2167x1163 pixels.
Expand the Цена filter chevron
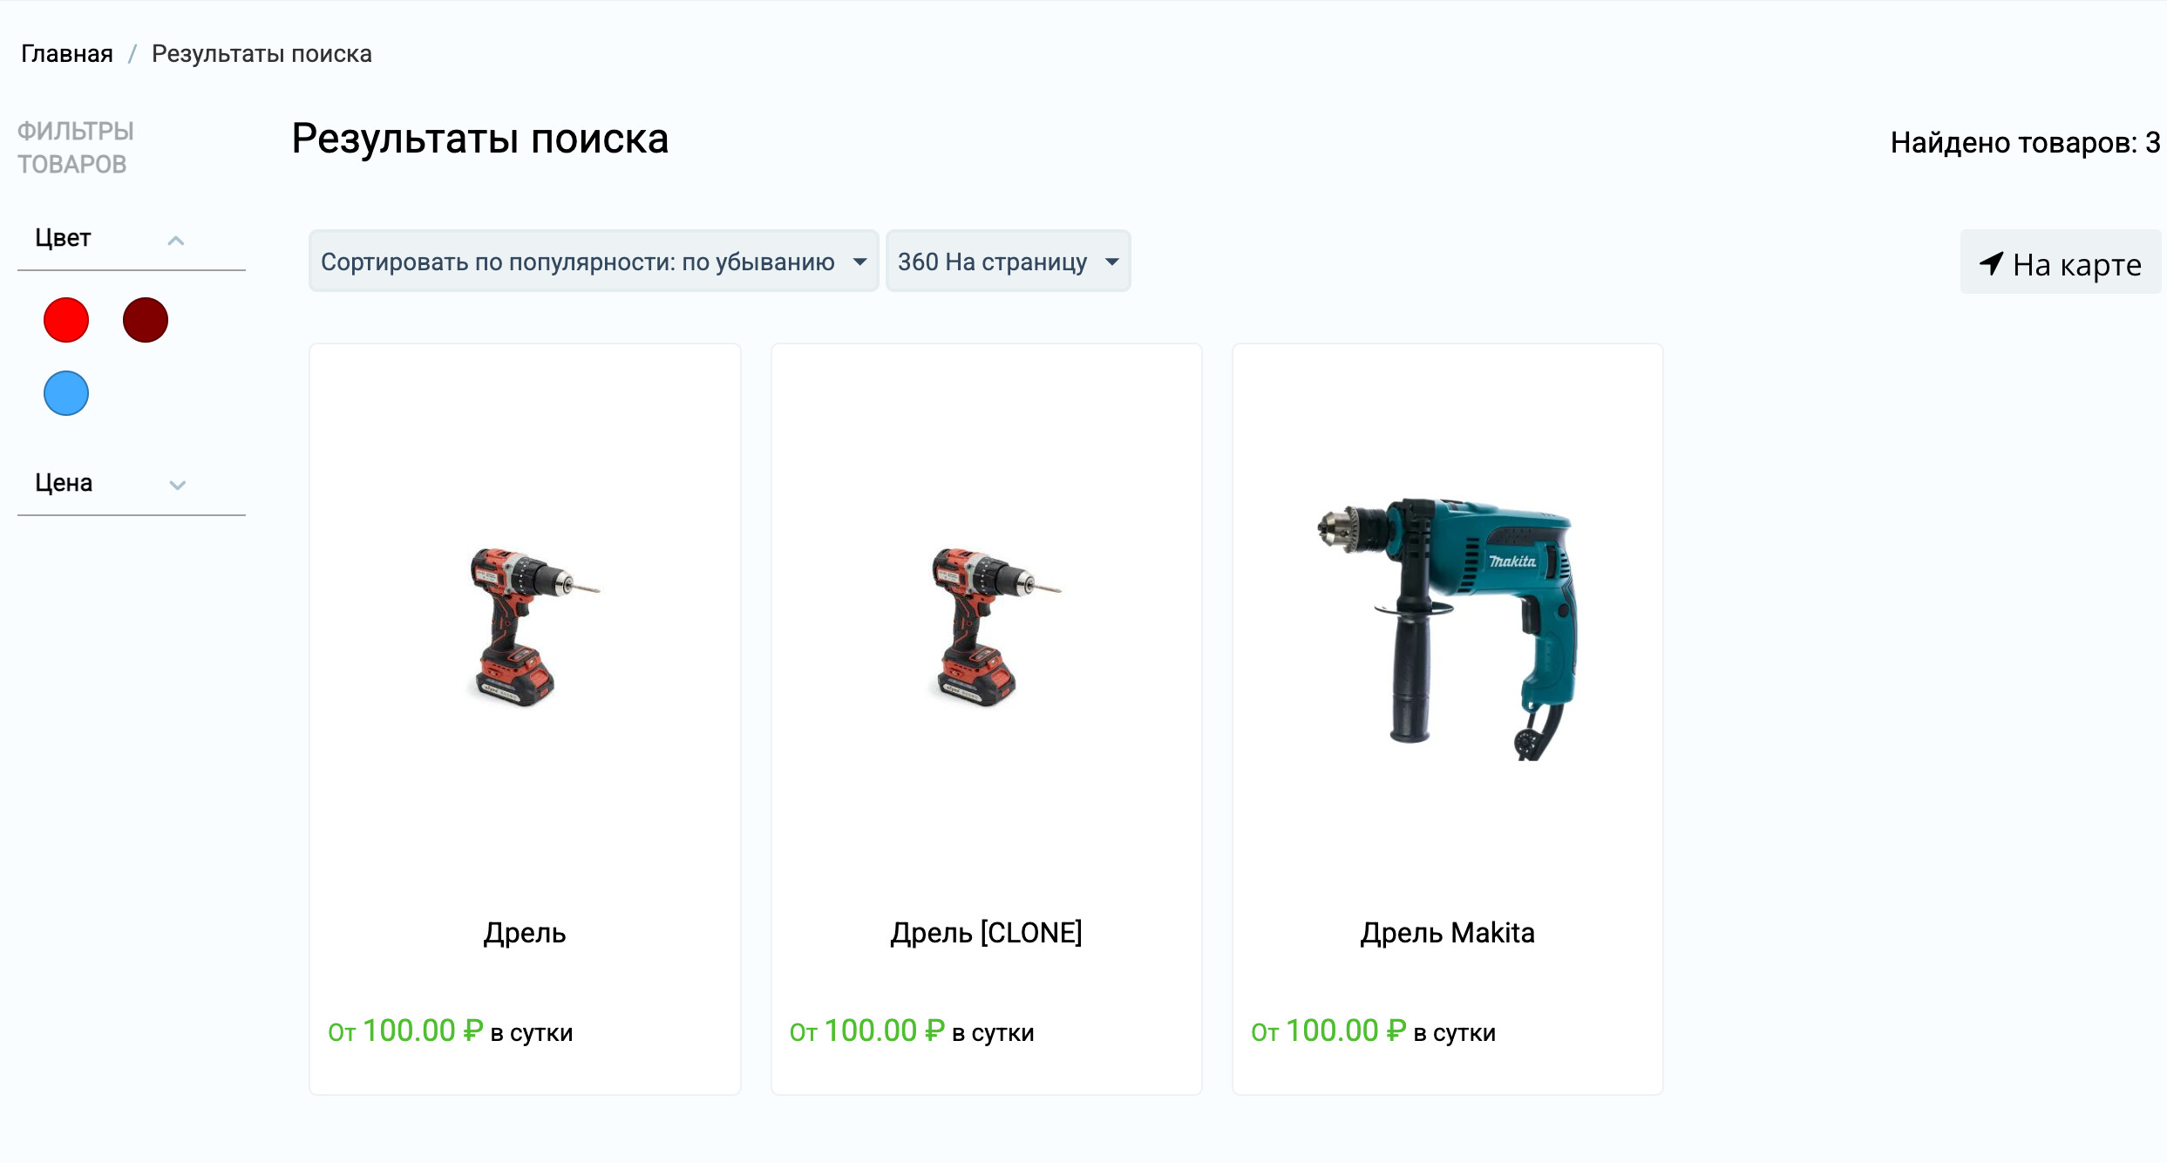(178, 486)
